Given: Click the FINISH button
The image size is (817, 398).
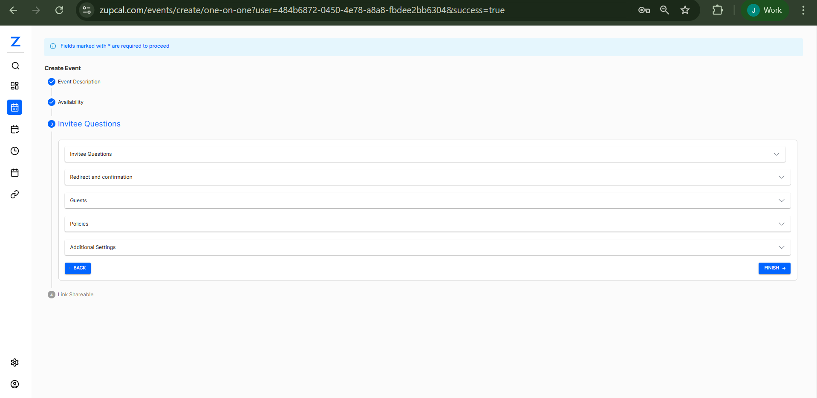Looking at the screenshot, I should [774, 268].
